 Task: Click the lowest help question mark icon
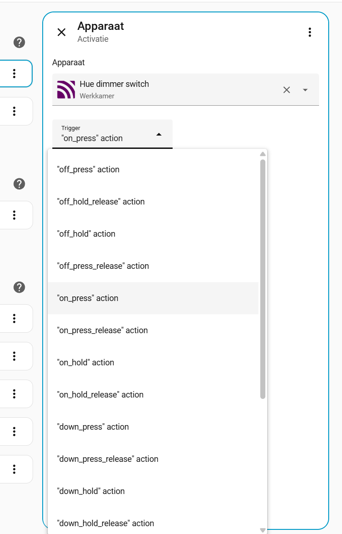(19, 287)
